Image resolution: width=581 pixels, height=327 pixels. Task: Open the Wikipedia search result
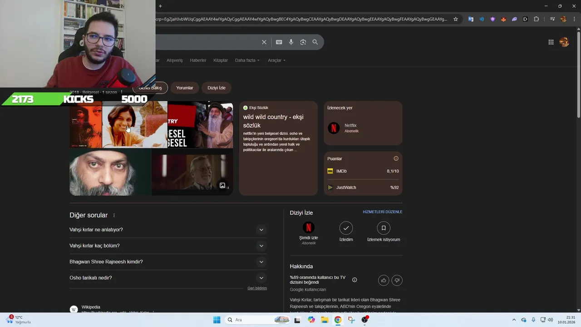(91, 307)
